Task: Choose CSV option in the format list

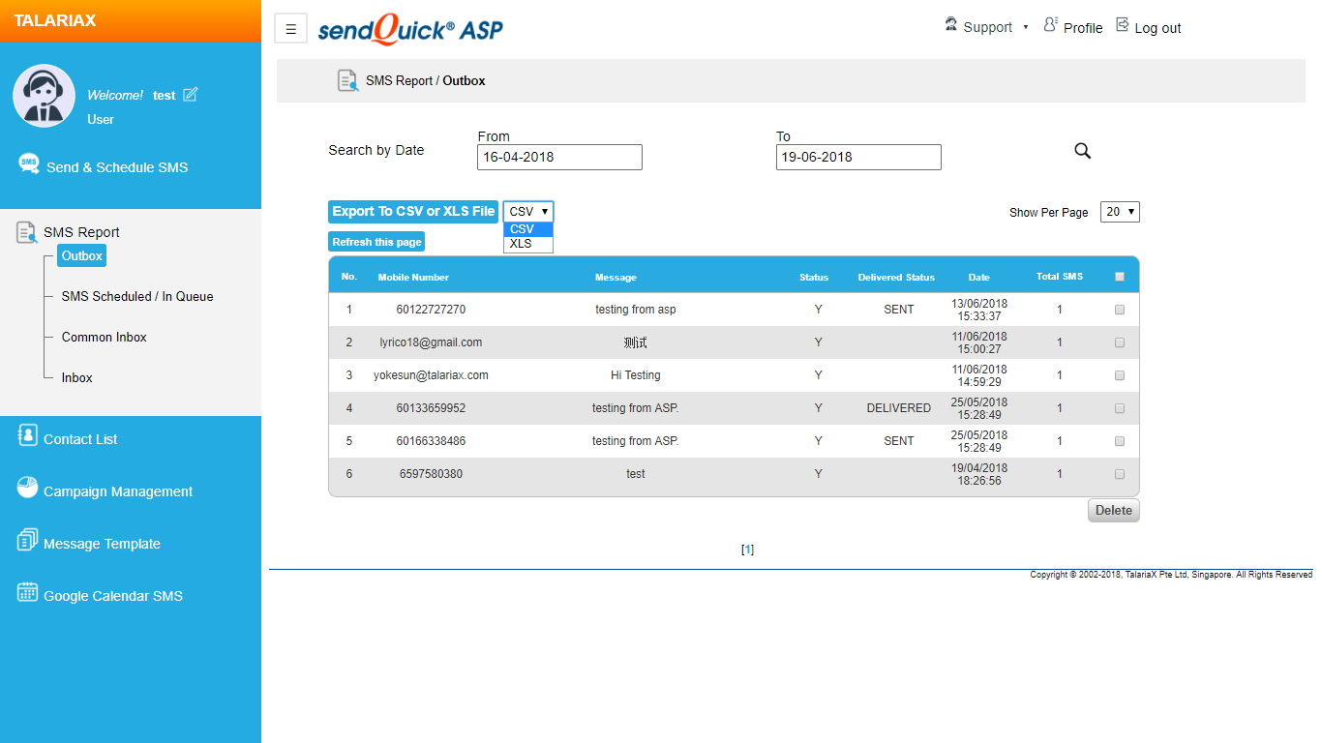Action: (528, 229)
